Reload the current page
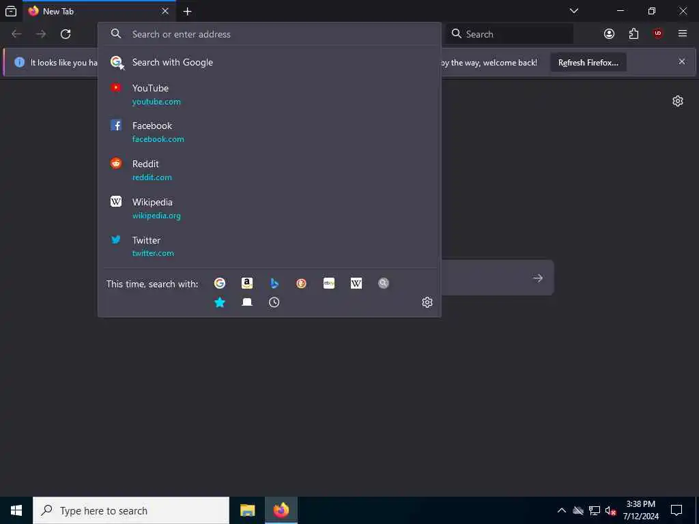Image resolution: width=699 pixels, height=524 pixels. click(66, 34)
